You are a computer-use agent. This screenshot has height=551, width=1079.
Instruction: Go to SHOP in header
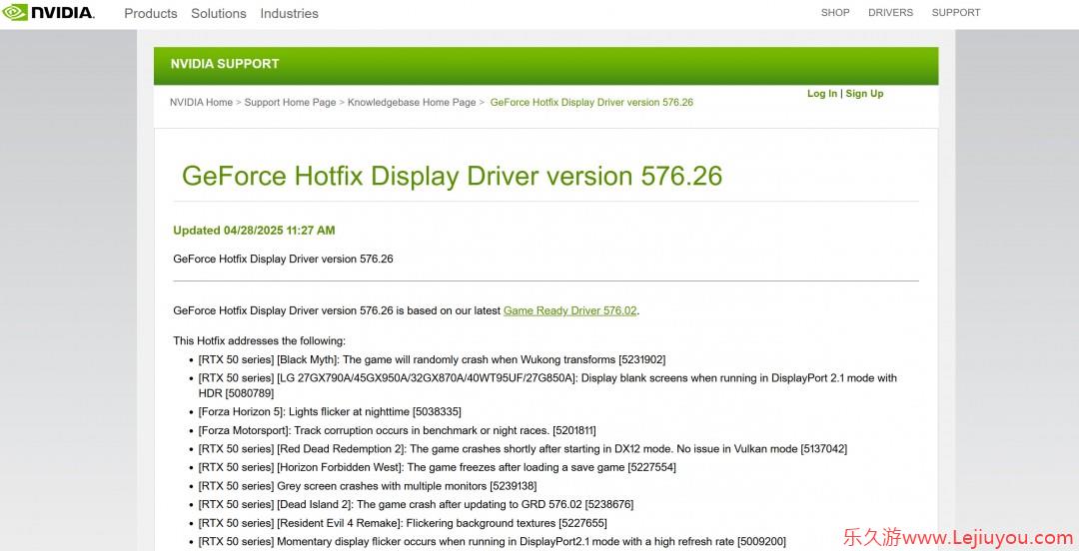[x=835, y=12]
